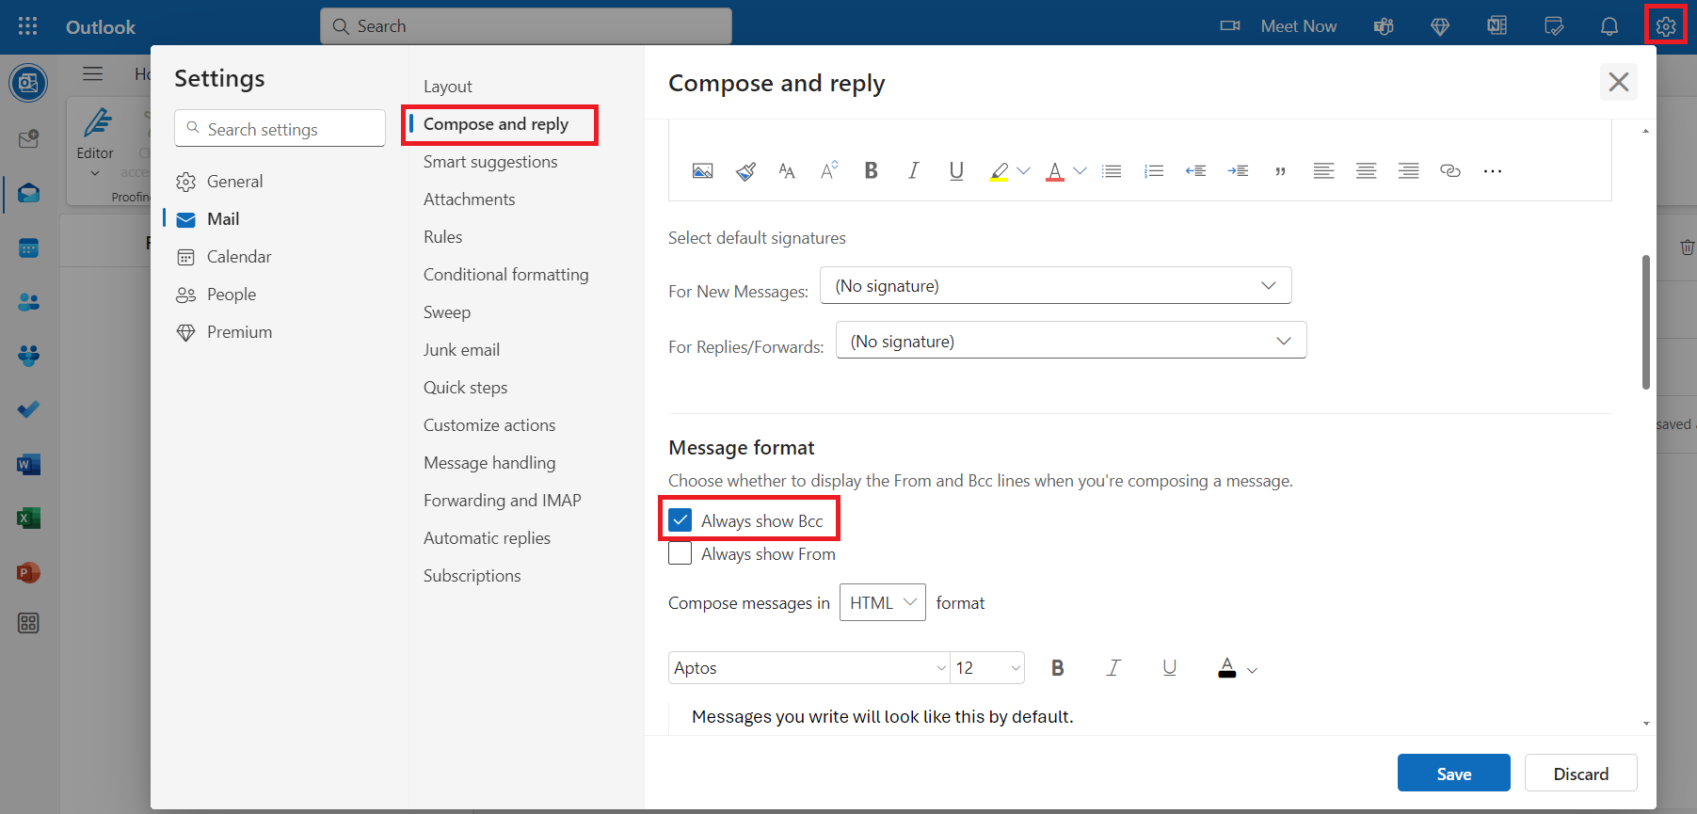Toggle Bold in signature toolbar
This screenshot has height=814, width=1697.
click(x=871, y=170)
